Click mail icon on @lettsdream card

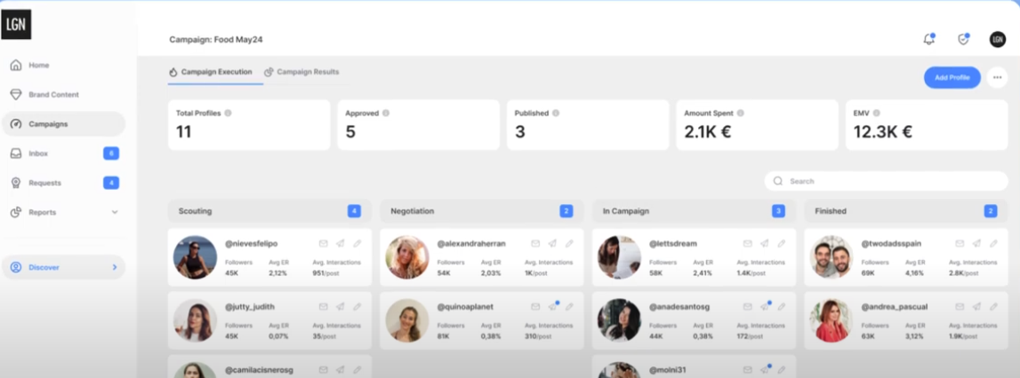click(747, 243)
